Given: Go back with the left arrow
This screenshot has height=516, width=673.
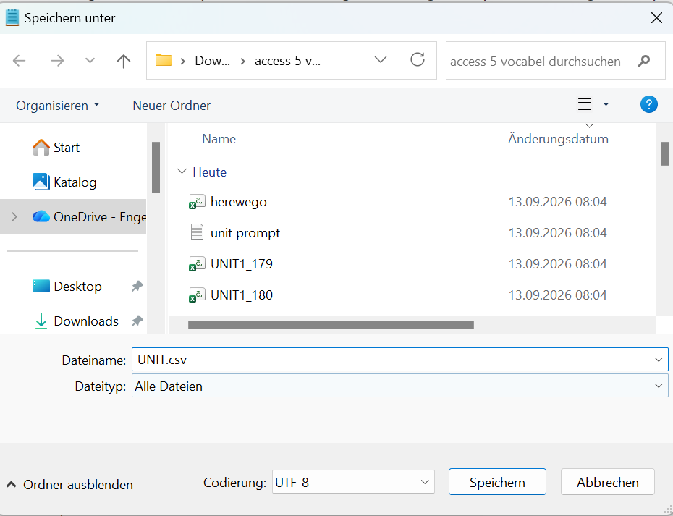Looking at the screenshot, I should [20, 61].
